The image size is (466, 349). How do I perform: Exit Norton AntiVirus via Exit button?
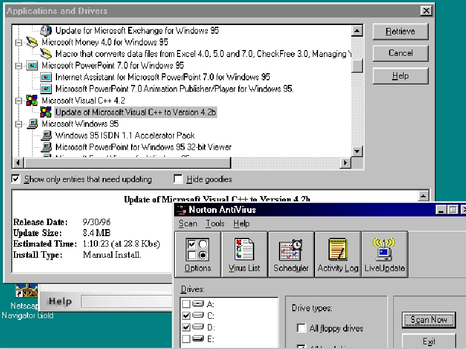click(429, 341)
